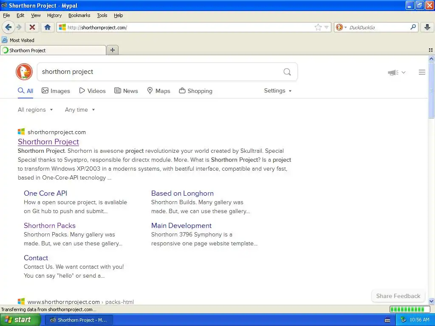Stop loading with the red X button
435x326 pixels.
[x=32, y=27]
